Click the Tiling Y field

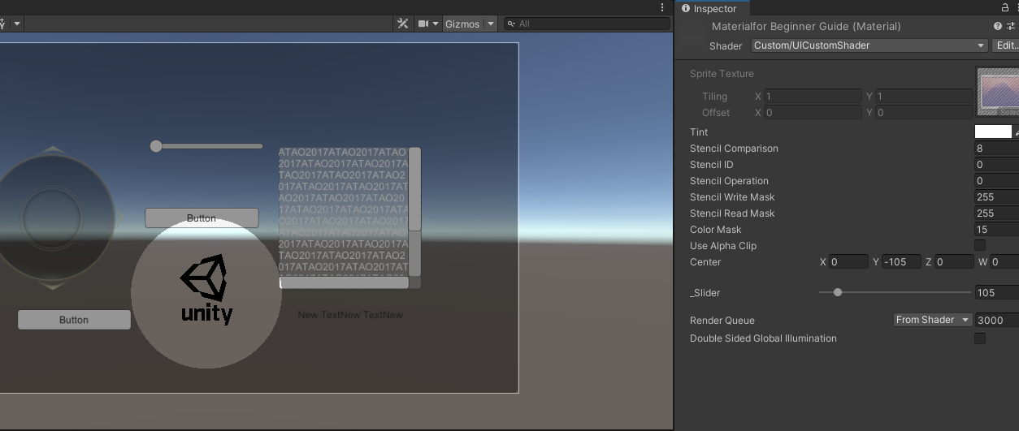coord(924,96)
